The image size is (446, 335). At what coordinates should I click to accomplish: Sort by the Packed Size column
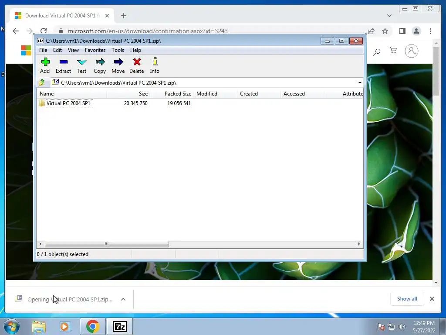click(172, 94)
